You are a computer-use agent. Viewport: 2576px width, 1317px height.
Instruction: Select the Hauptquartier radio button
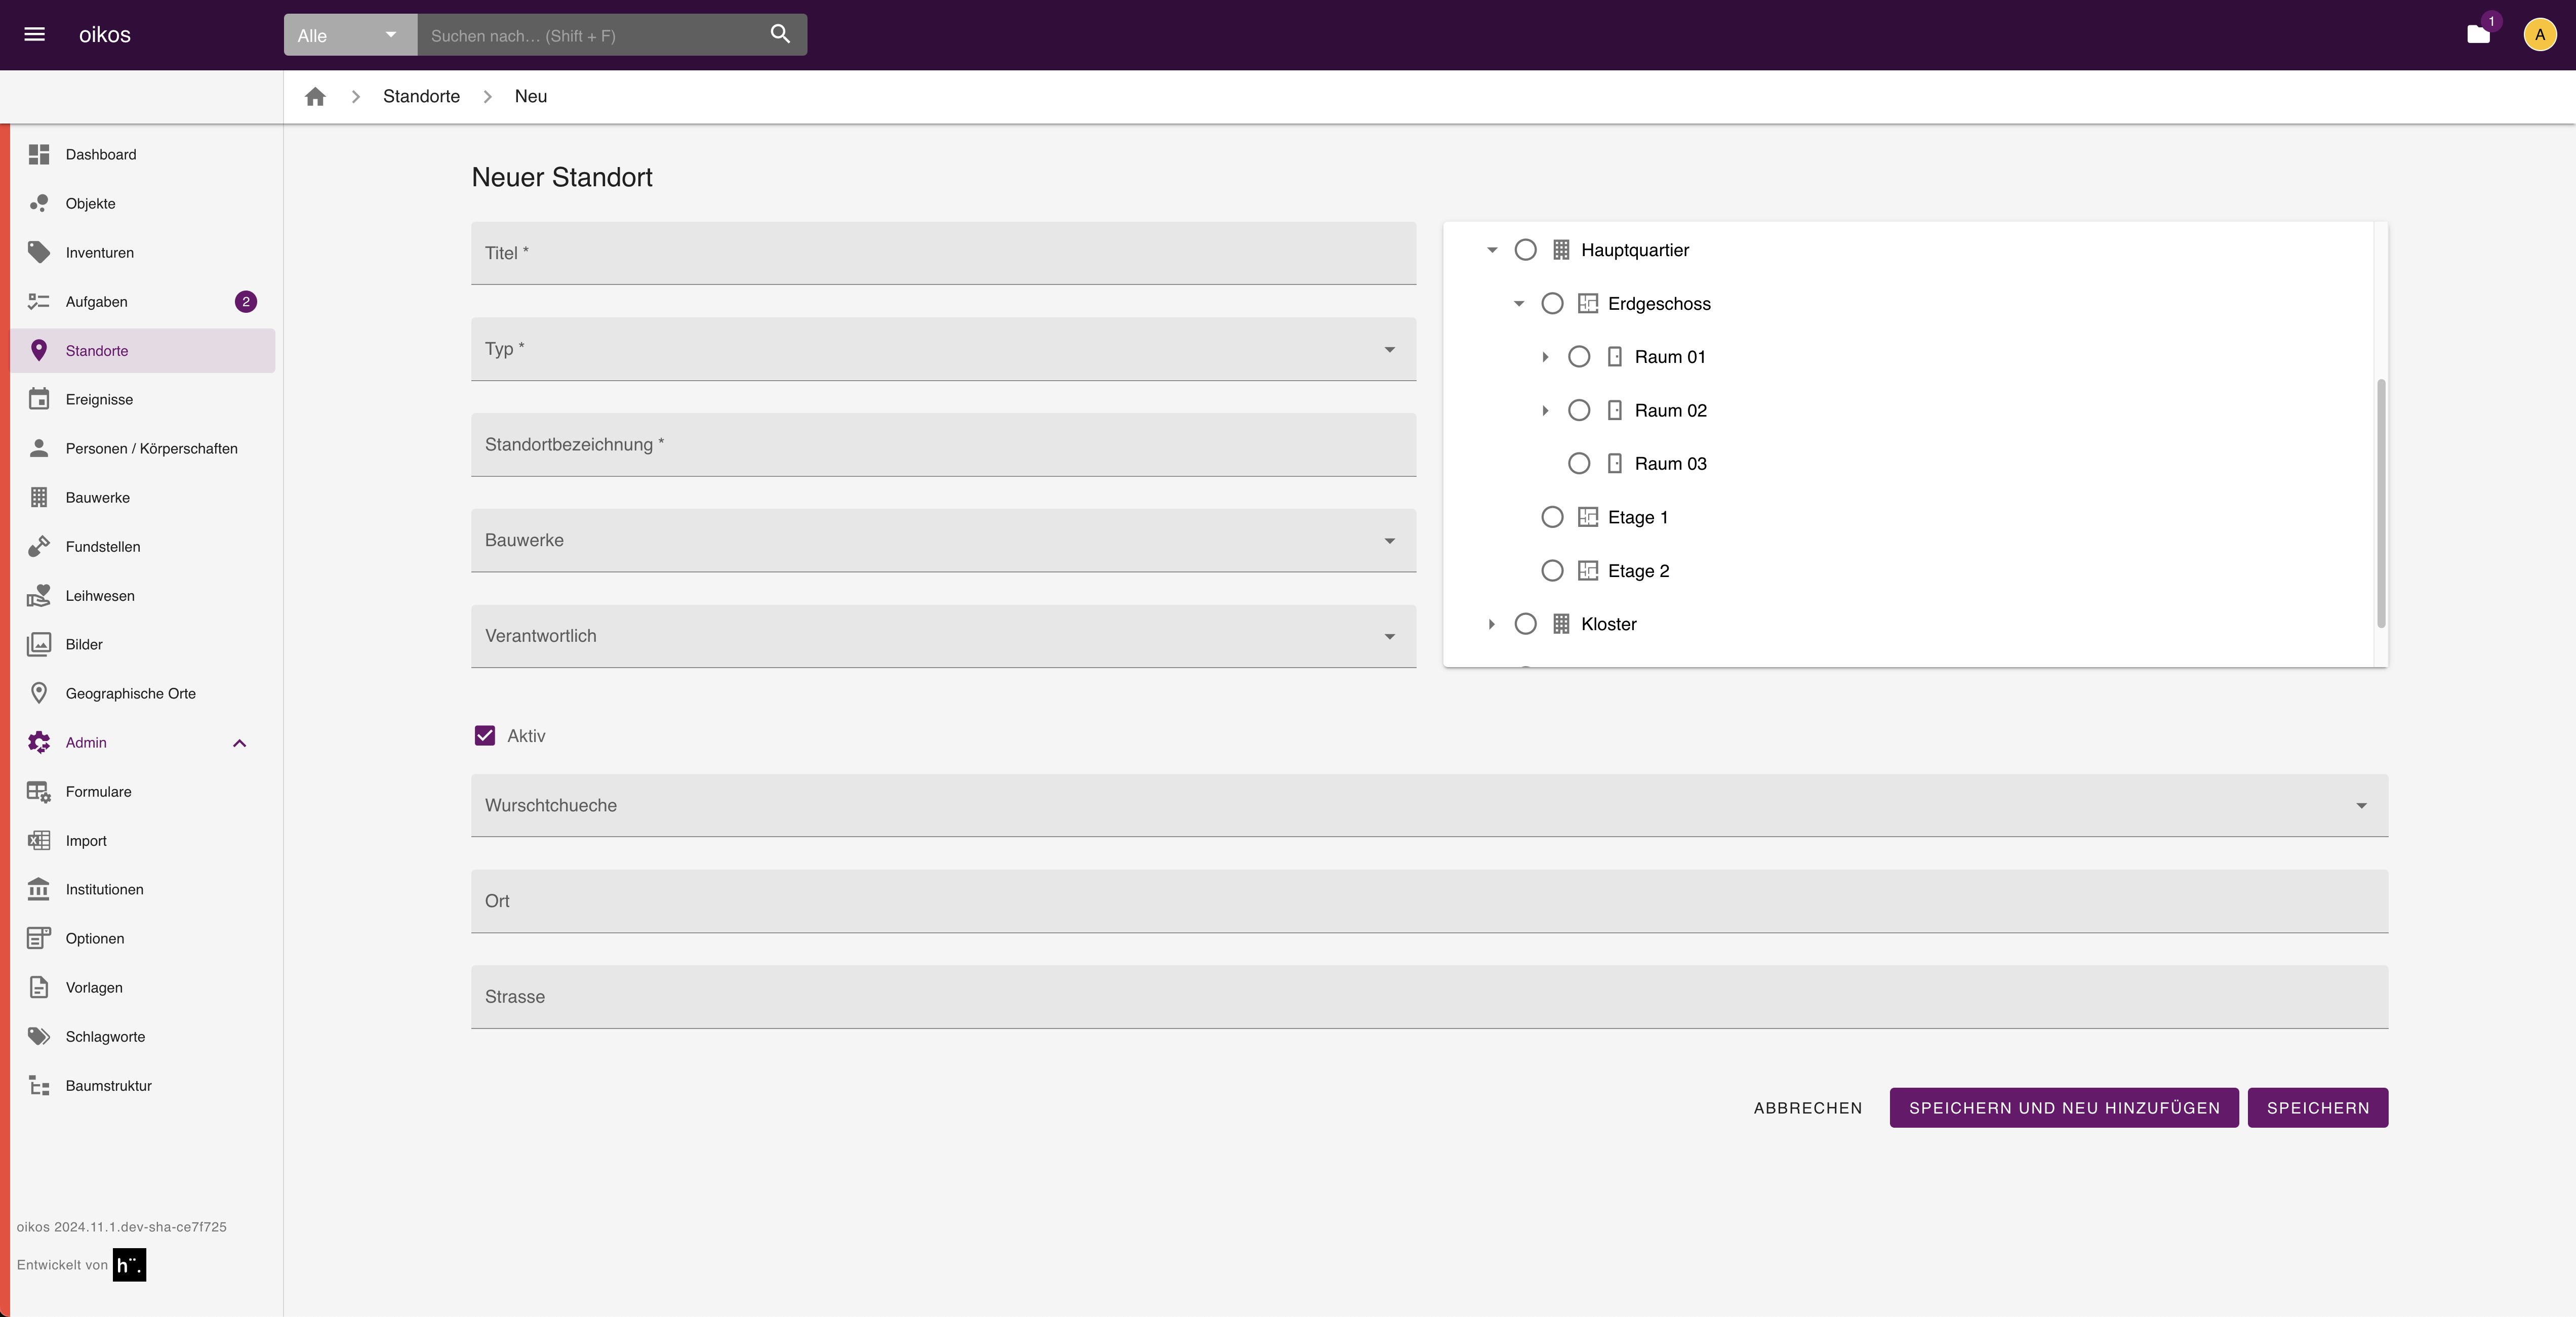pyautogui.click(x=1525, y=250)
